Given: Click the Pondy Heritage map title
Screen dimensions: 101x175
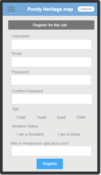Looking at the screenshot, I should 50,9.
